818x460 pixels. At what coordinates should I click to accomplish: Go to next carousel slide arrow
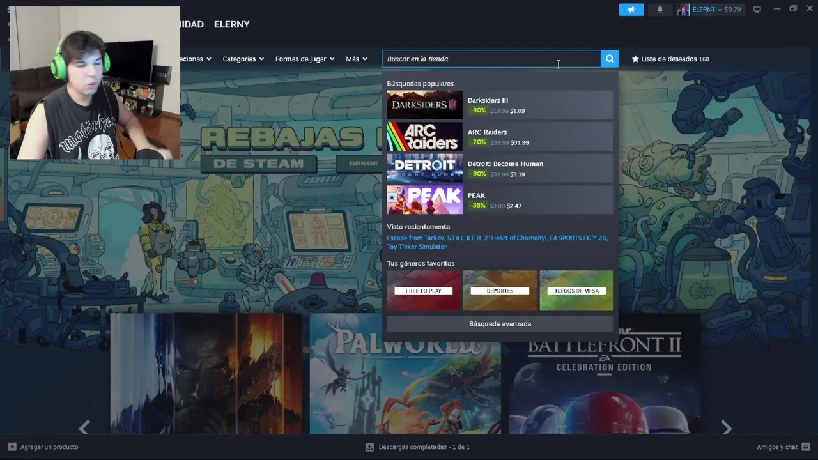pyautogui.click(x=726, y=427)
